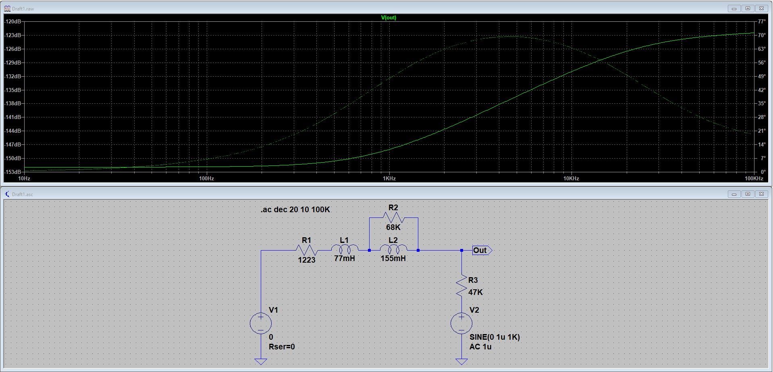Click the Draft1.raw title bar text
Image resolution: width=773 pixels, height=372 pixels.
click(x=23, y=9)
